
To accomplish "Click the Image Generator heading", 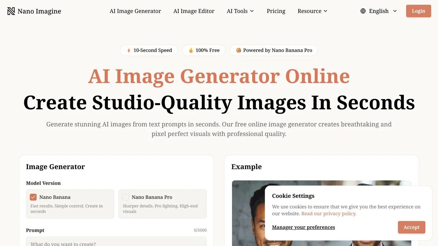I will [55, 167].
